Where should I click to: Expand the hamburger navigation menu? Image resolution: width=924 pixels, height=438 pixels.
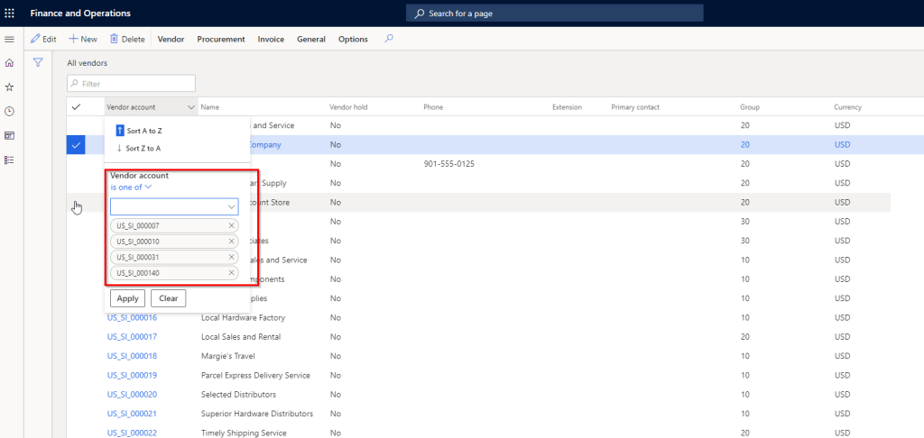(10, 40)
